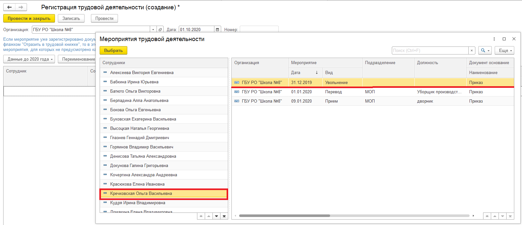The width and height of the screenshot is (522, 225).
Task: Move up one row in the employees list
Action: click(209, 216)
